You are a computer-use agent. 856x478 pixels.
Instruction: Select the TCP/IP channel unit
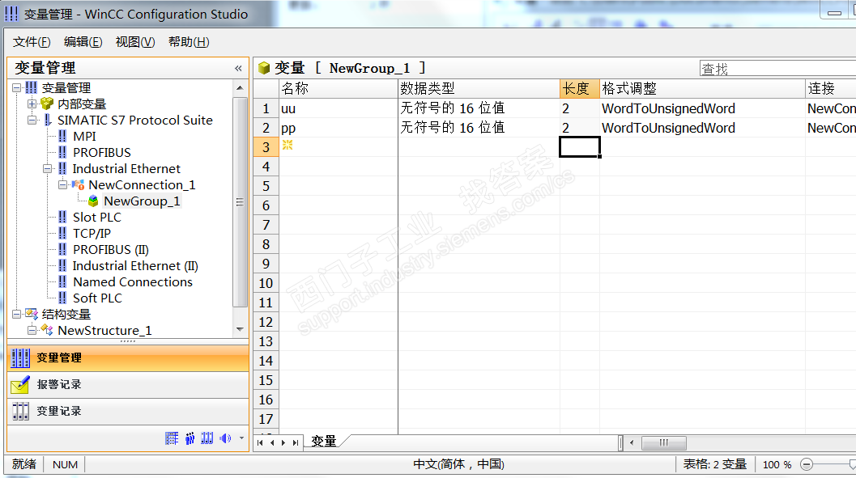92,233
